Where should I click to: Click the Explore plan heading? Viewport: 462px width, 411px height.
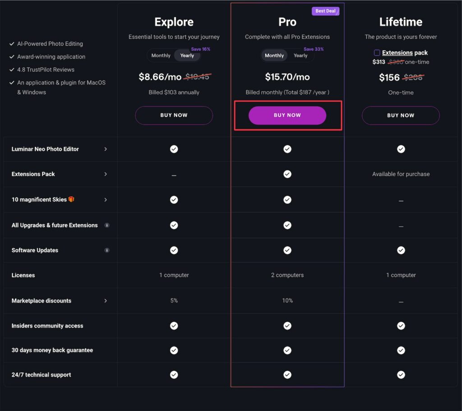tap(174, 22)
